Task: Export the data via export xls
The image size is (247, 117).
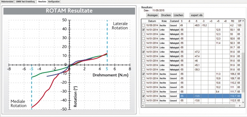Action: click(x=197, y=15)
